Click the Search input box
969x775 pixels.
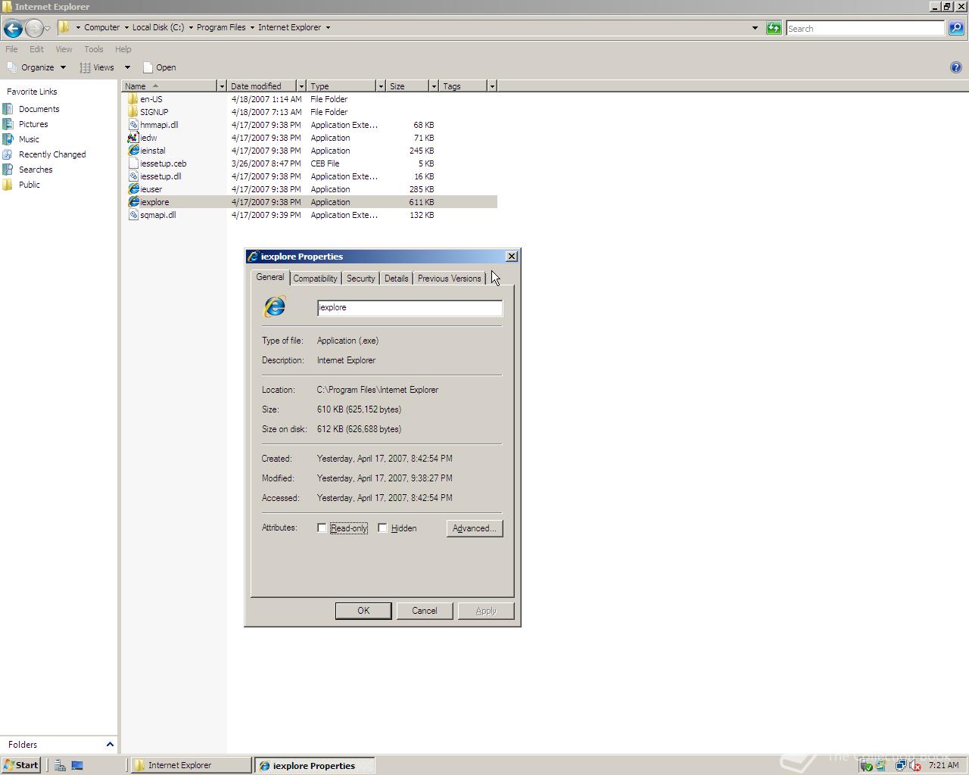point(865,28)
